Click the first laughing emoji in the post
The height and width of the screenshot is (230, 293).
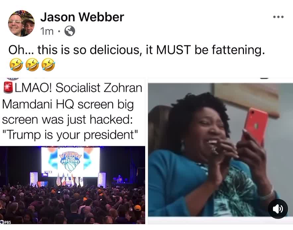16,65
